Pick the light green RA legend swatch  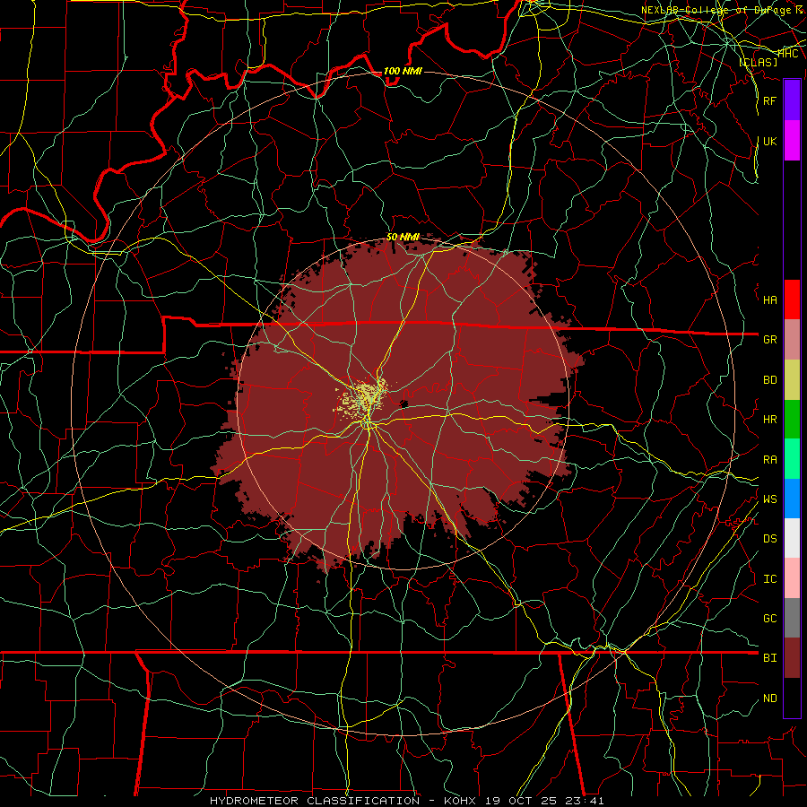(792, 459)
